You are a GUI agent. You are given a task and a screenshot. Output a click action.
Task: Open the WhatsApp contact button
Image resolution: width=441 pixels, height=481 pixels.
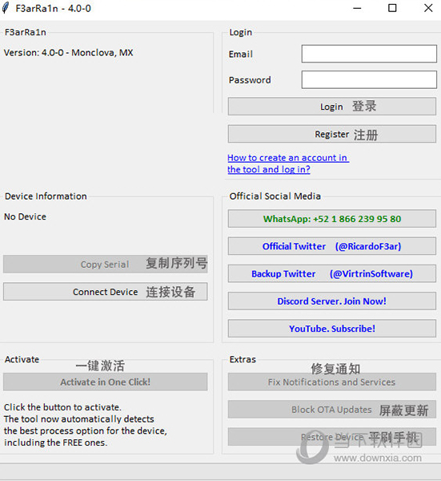[x=332, y=219]
